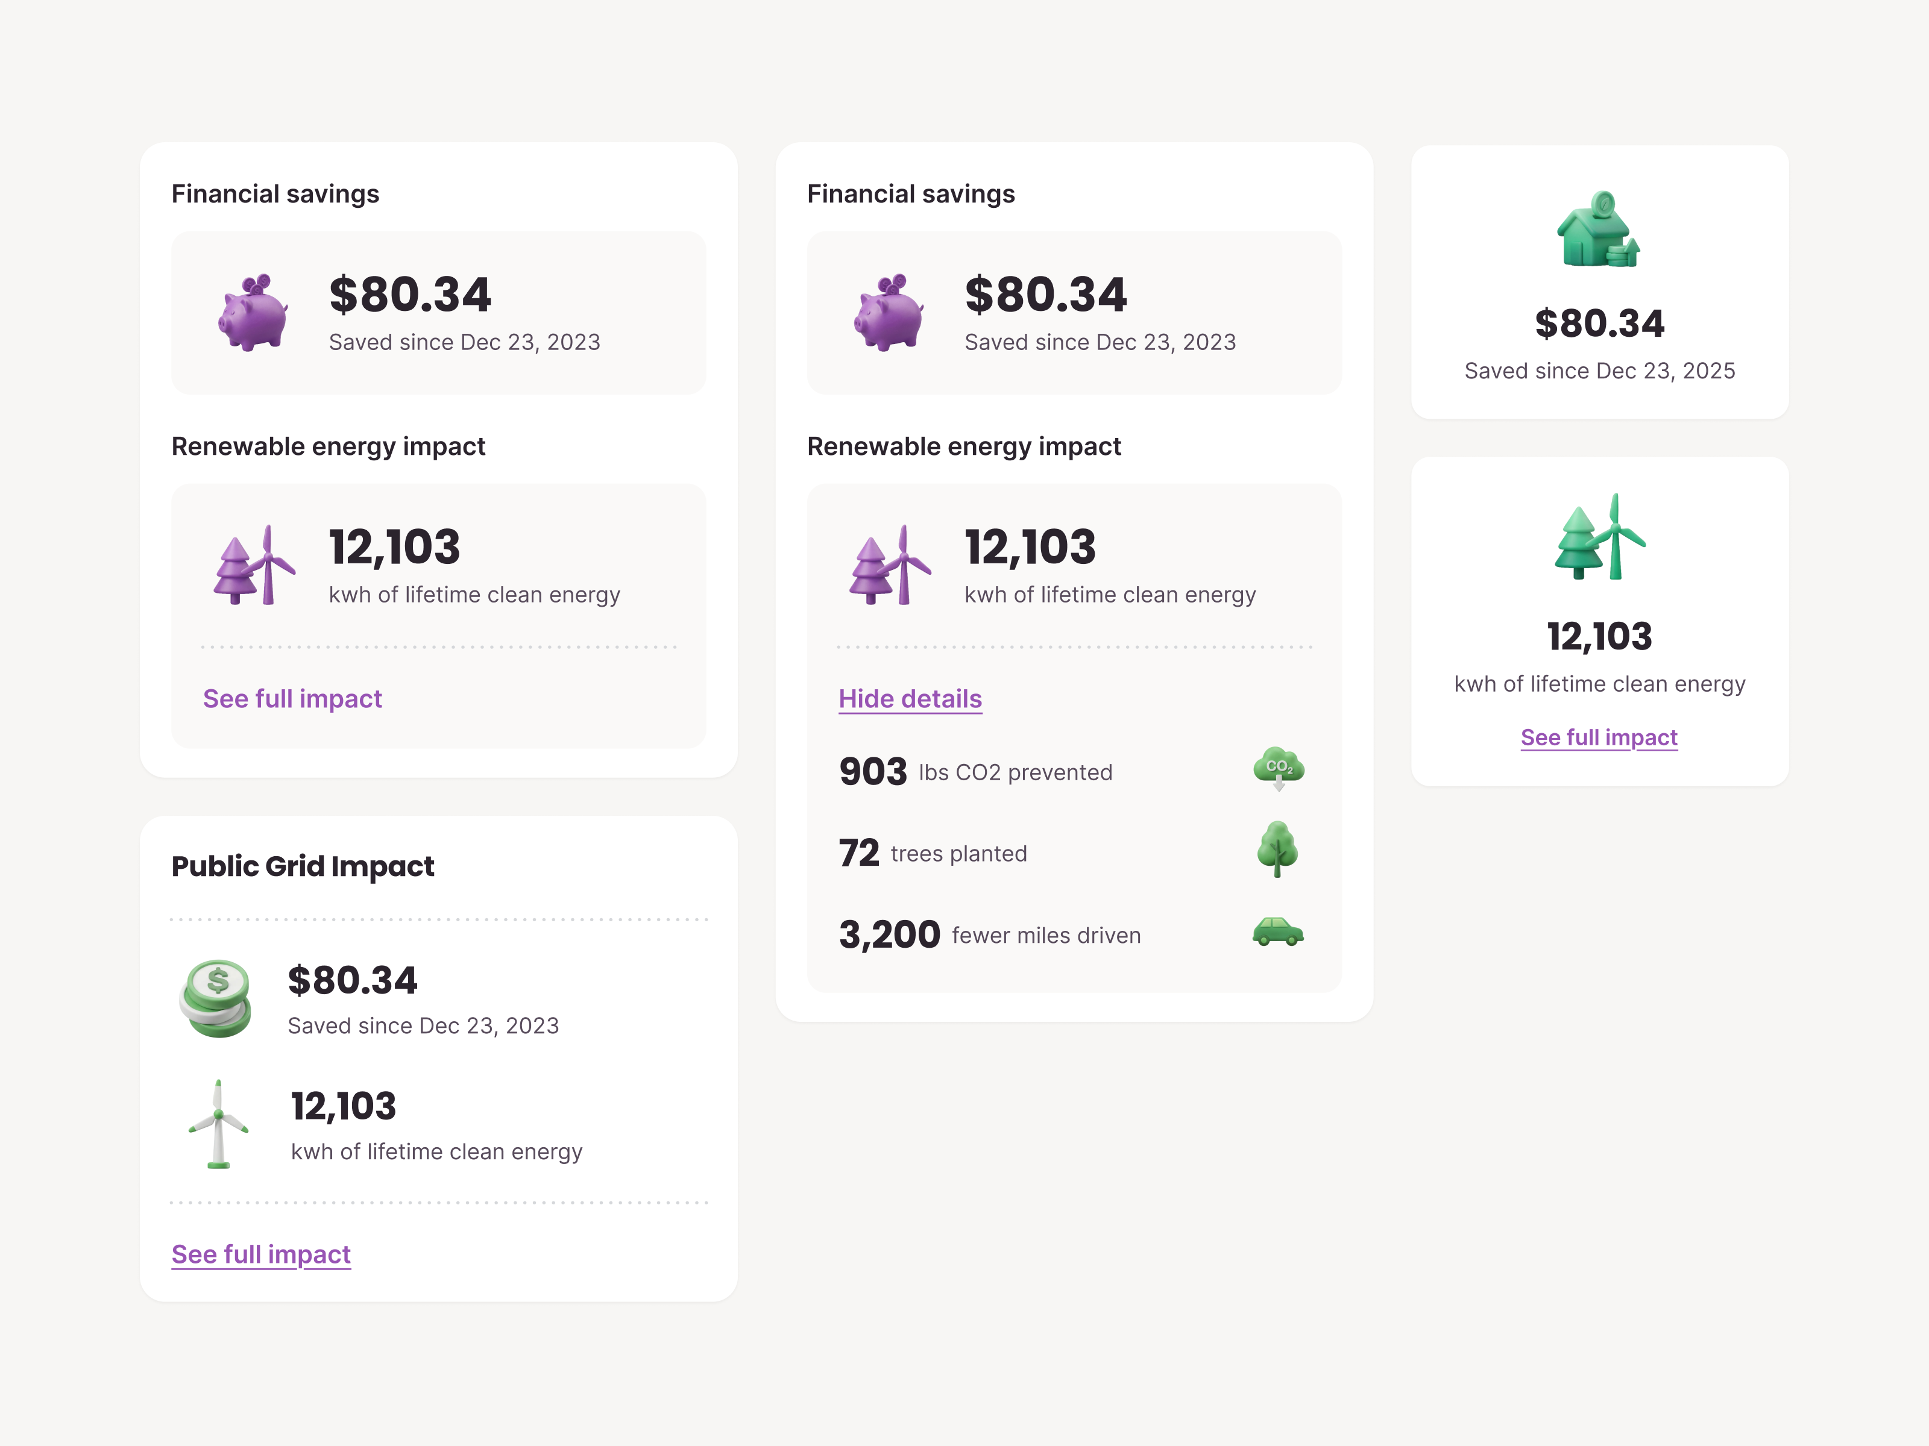Screen dimensions: 1929x1446
Task: Click the green tree and turbine icon
Action: (x=1599, y=540)
